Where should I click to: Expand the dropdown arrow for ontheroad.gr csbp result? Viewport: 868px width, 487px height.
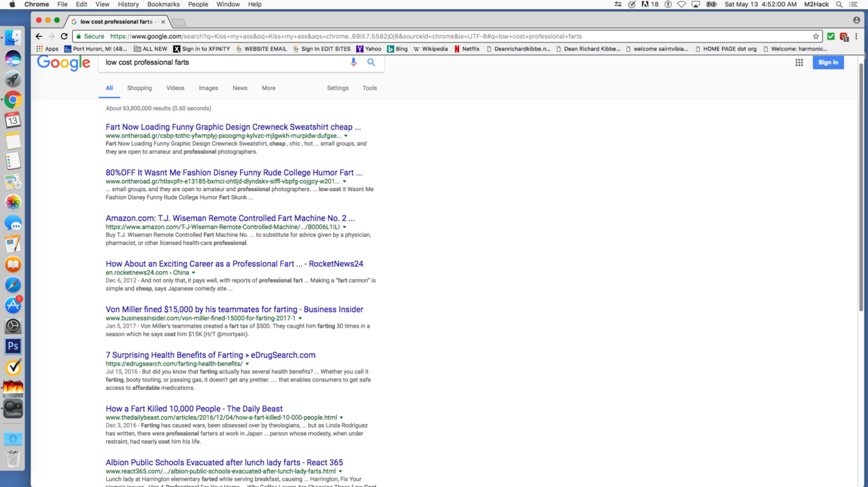point(346,136)
